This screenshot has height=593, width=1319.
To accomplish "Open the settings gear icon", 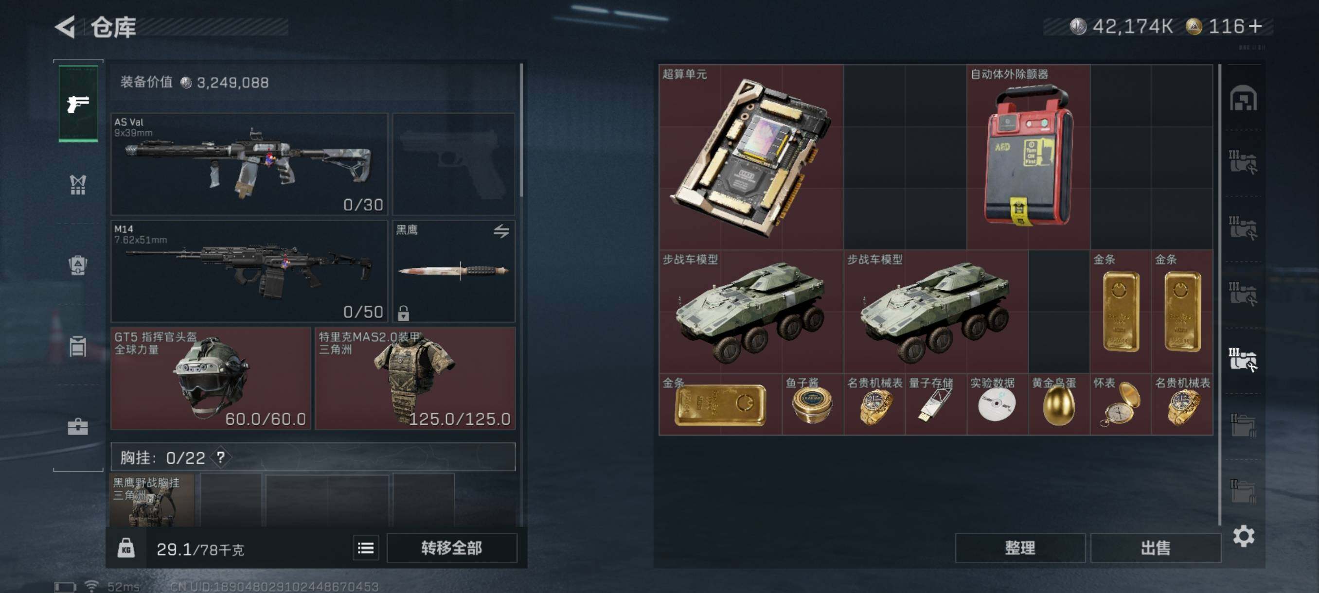I will point(1243,536).
